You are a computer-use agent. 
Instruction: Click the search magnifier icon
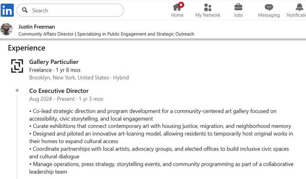click(25, 10)
